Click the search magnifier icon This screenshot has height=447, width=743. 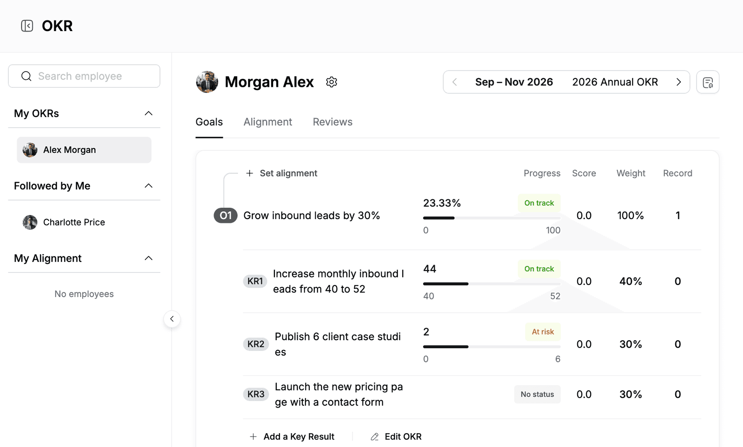[x=26, y=76]
